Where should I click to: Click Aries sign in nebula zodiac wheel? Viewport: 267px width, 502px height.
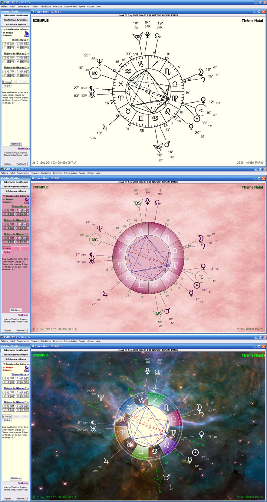(x=122, y=432)
